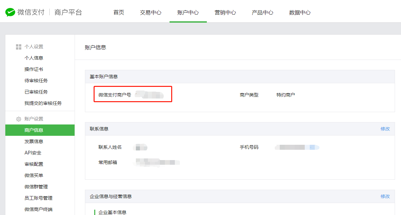The width and height of the screenshot is (401, 215).
Task: Select 微信买单 sidebar item
Action: [34, 175]
